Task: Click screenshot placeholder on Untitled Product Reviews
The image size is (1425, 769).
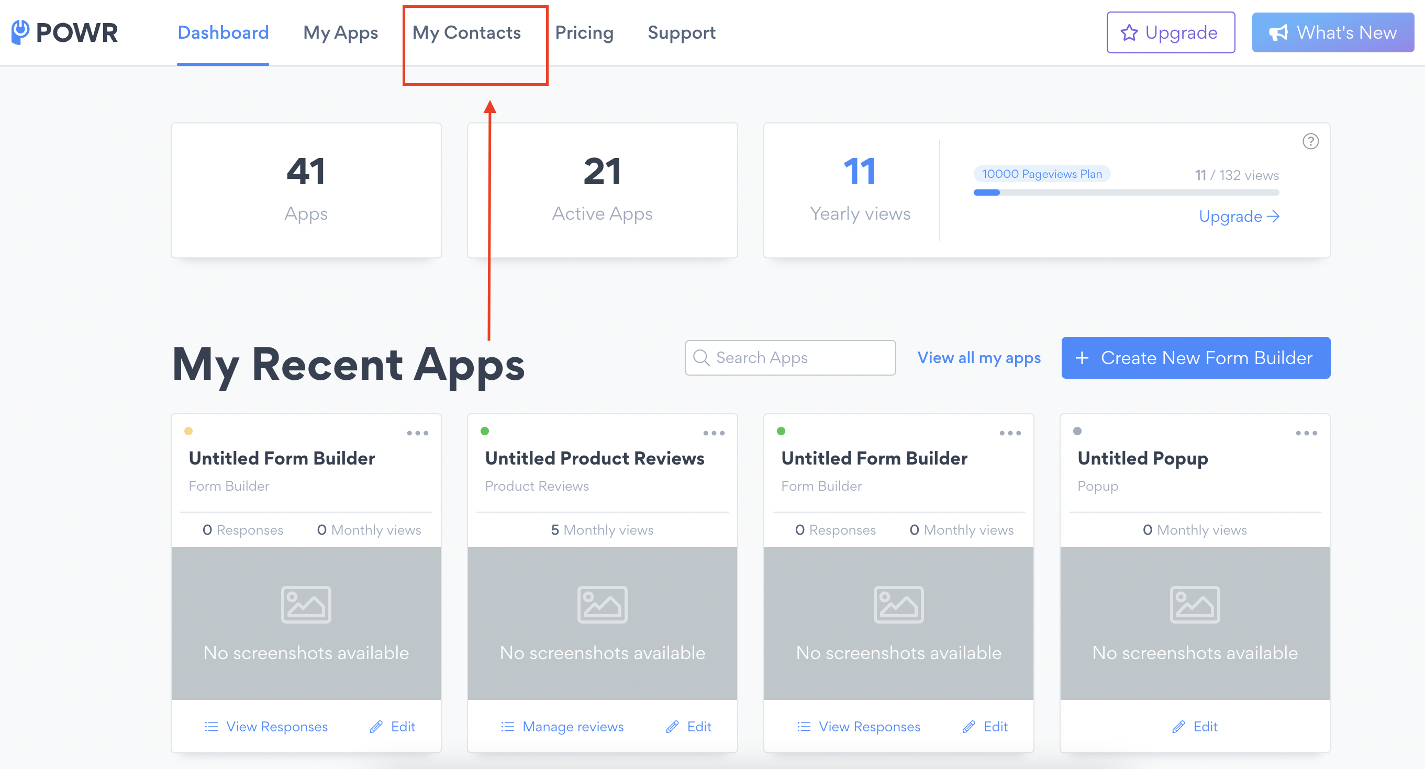Action: [603, 623]
